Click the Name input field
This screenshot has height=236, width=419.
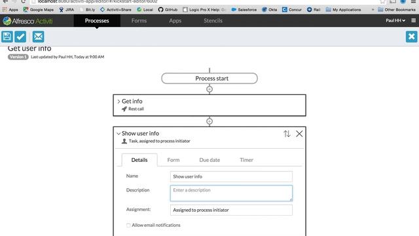tap(231, 176)
